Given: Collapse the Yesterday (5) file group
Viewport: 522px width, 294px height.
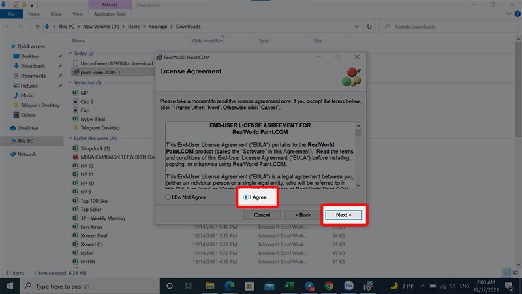Looking at the screenshot, I should coord(70,83).
